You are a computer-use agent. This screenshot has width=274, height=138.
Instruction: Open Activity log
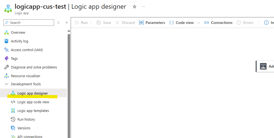[x=19, y=41]
